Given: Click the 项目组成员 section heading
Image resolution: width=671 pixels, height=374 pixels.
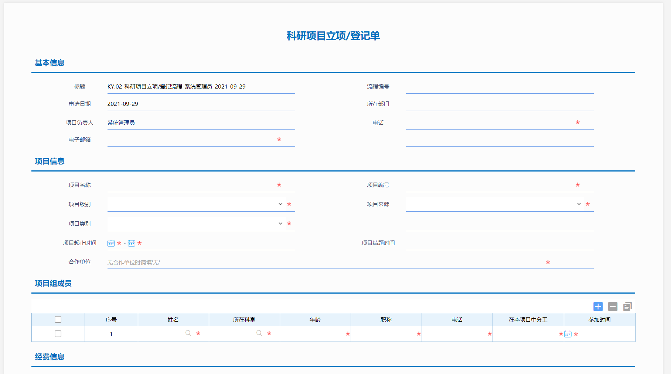Looking at the screenshot, I should 53,283.
